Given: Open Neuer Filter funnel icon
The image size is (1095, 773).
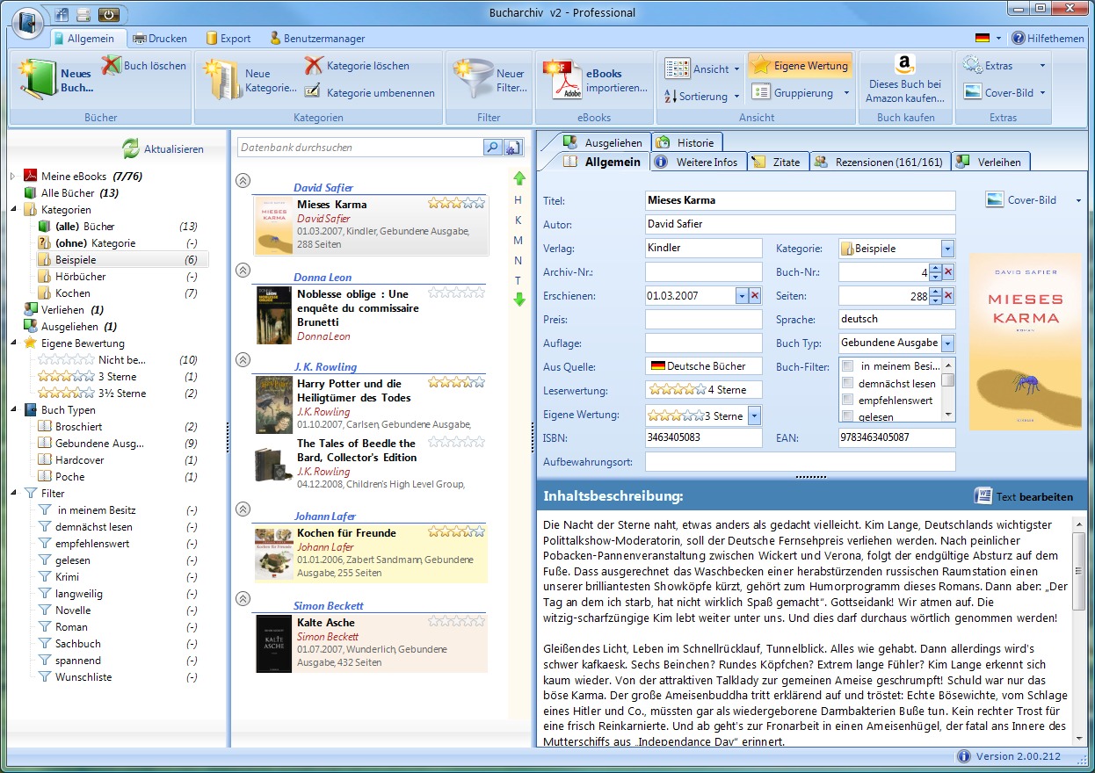Looking at the screenshot, I should pyautogui.click(x=473, y=80).
